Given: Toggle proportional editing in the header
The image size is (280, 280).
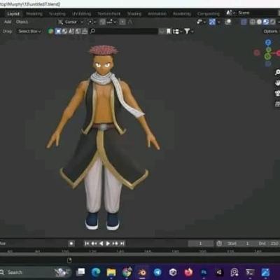Looking at the screenshot, I should (x=122, y=22).
